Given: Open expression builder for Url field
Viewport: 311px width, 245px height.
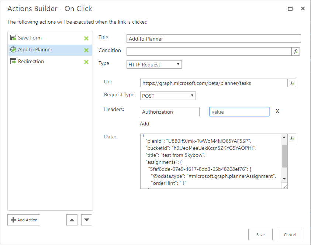Looking at the screenshot, I should click(292, 83).
